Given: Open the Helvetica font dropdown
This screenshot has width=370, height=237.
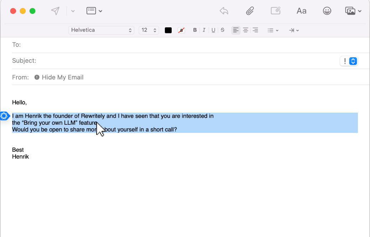Looking at the screenshot, I should (x=101, y=30).
